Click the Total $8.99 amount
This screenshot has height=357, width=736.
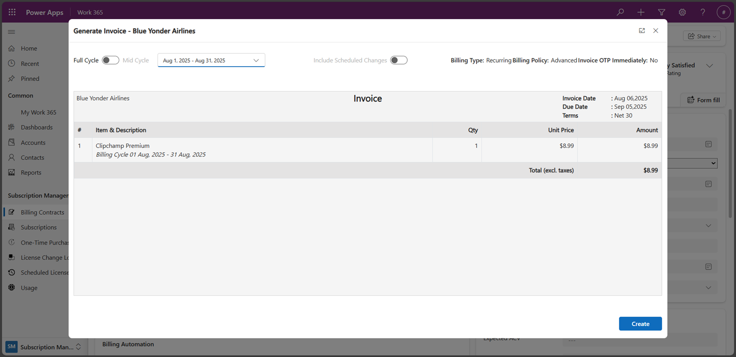click(651, 170)
